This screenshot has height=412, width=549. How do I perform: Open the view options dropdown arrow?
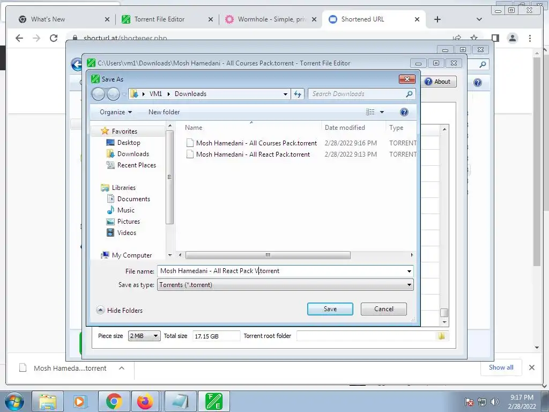[382, 112]
